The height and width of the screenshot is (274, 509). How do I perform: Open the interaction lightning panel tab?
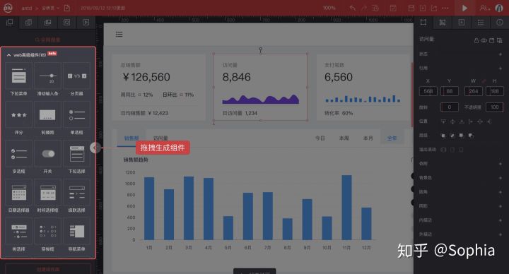tap(462, 23)
